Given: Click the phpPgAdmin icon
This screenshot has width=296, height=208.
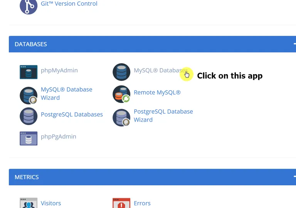Looking at the screenshot, I should pos(29,138).
